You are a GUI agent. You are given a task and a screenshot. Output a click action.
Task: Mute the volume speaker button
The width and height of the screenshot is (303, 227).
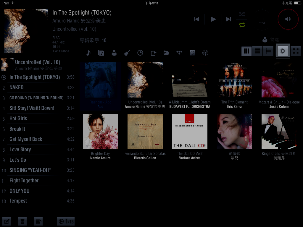(x=288, y=19)
